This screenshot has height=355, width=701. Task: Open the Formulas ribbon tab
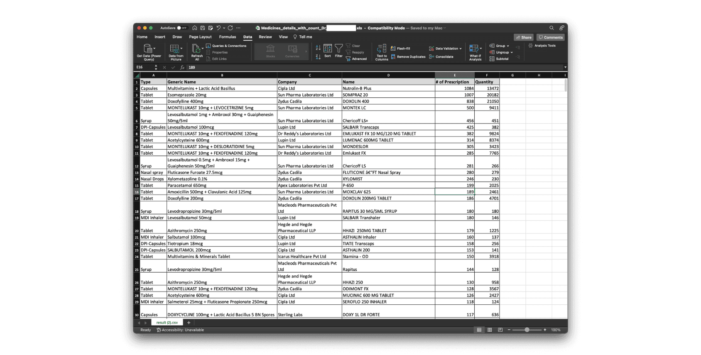[x=227, y=37]
